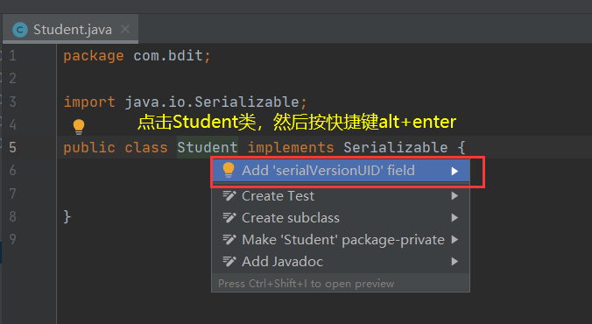Viewport: 592px width, 324px height.
Task: Expand the Add Javadoc submenu arrow
Action: point(455,261)
